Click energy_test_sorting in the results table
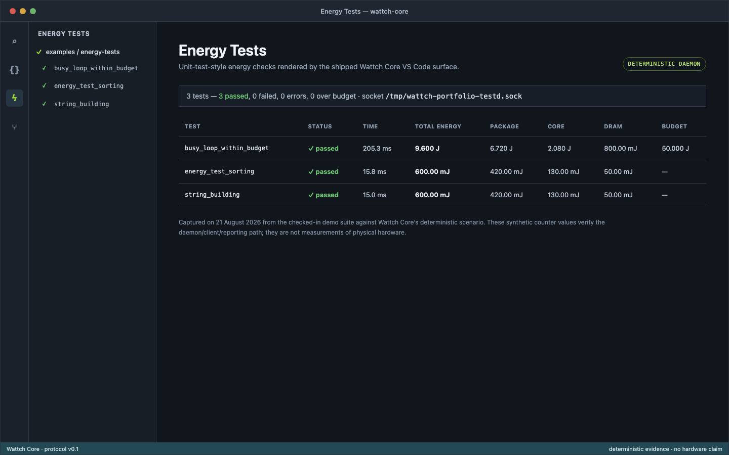The image size is (729, 455). (x=219, y=171)
